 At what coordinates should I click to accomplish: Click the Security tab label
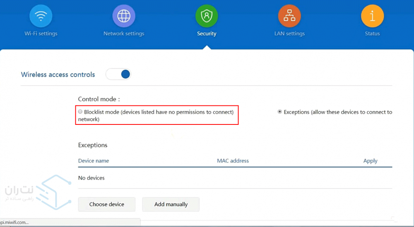click(x=207, y=33)
